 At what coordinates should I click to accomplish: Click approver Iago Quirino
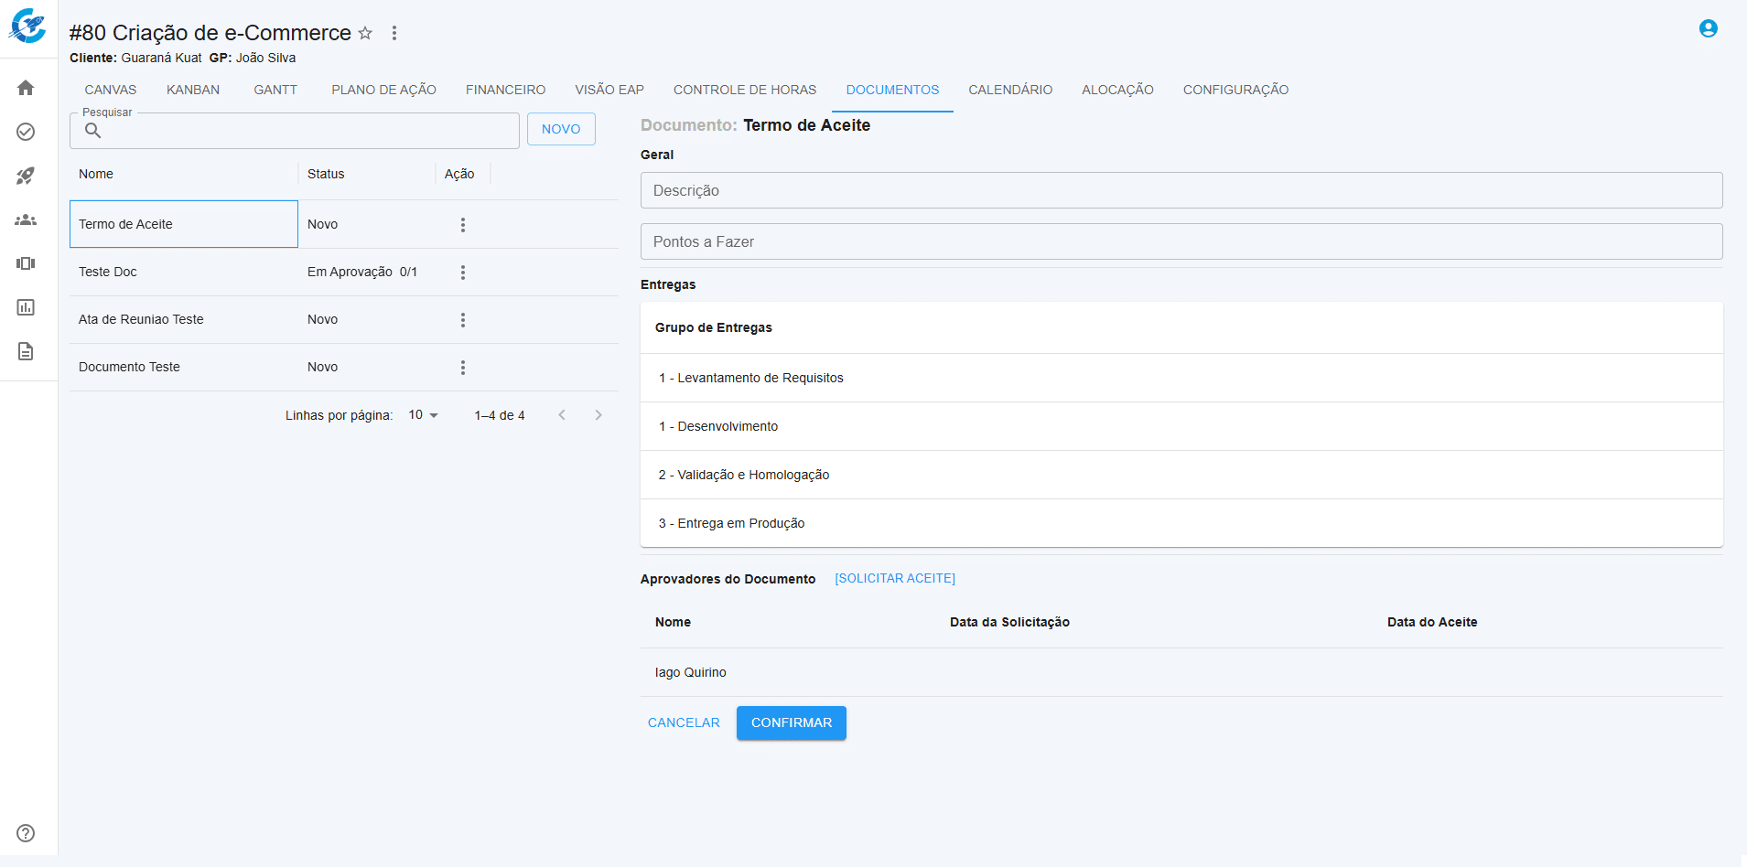(x=691, y=672)
